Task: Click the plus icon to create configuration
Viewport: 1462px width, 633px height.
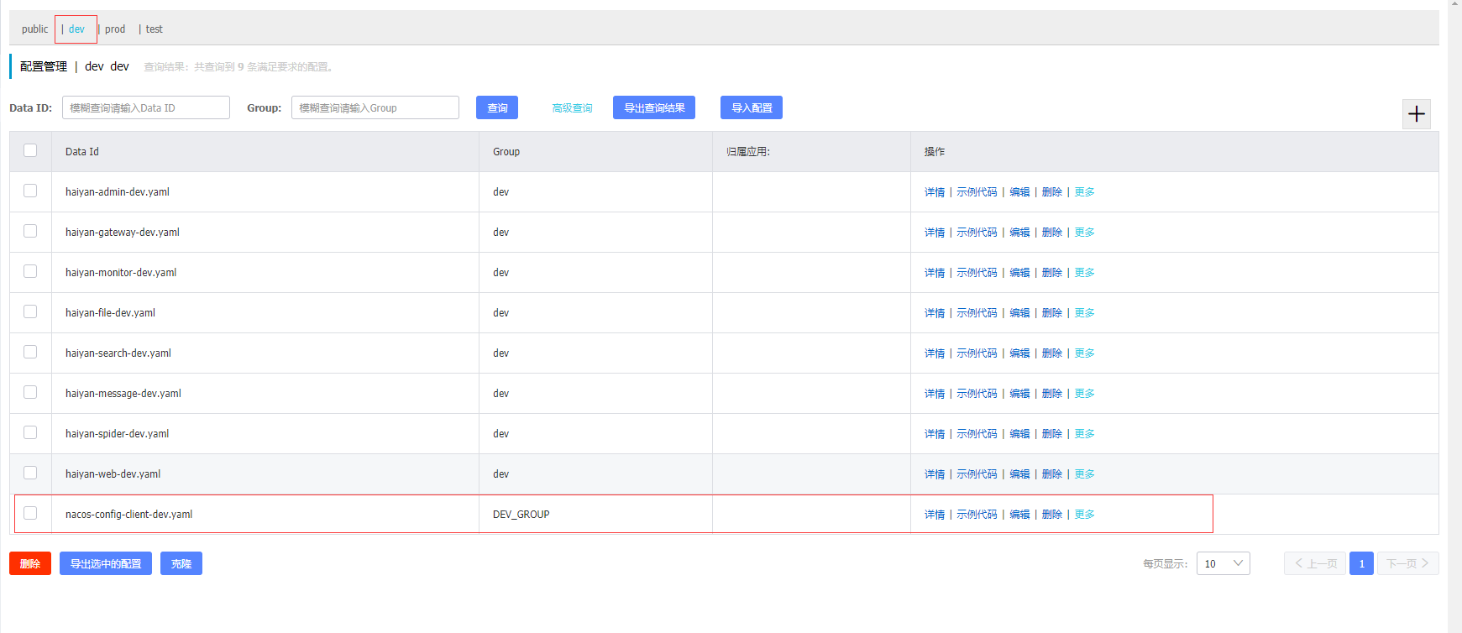Action: coord(1417,114)
